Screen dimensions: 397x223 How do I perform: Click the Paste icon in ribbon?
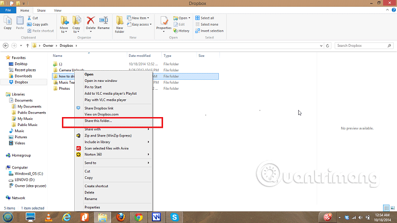[x=20, y=21]
